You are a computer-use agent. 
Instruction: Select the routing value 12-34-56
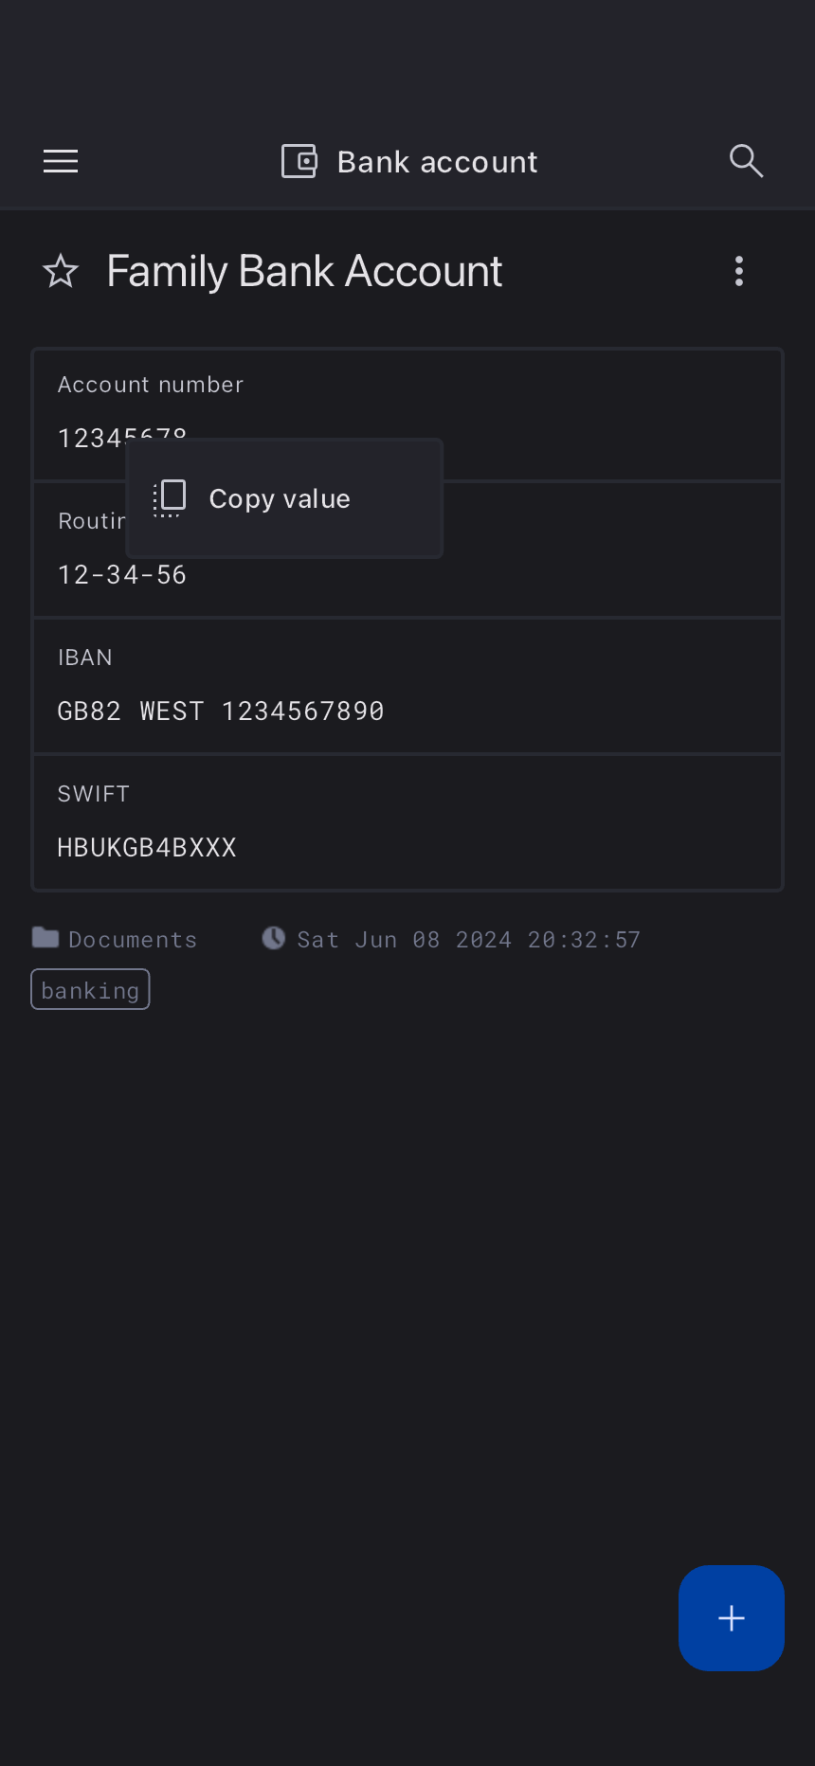pos(122,575)
